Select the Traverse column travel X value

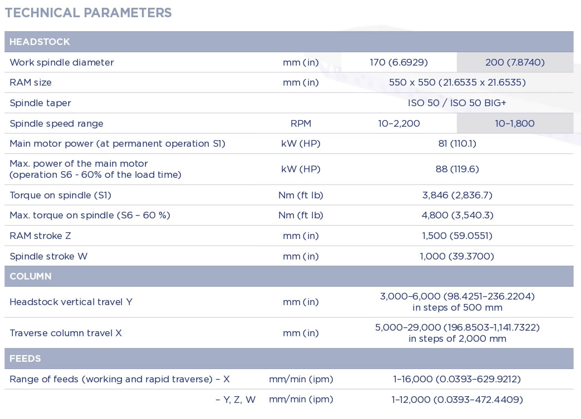(x=457, y=333)
